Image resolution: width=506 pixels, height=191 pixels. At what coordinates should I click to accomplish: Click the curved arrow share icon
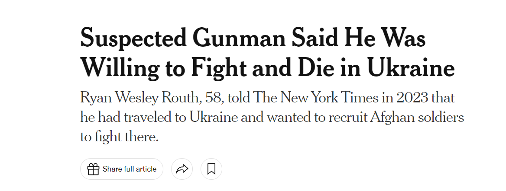pyautogui.click(x=182, y=169)
